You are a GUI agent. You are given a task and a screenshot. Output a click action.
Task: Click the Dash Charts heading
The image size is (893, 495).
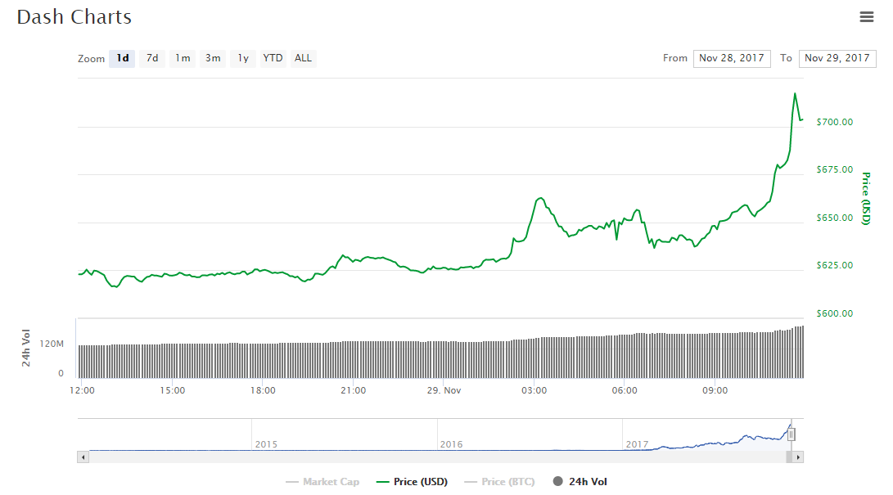[x=74, y=17]
